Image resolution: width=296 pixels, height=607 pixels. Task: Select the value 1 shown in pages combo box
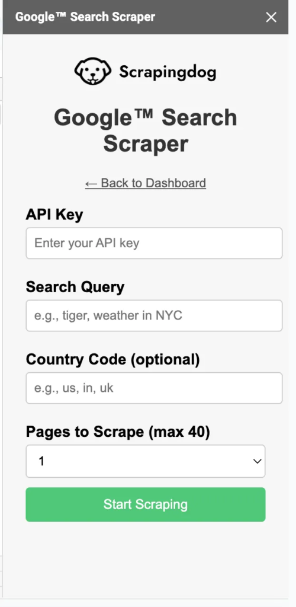pyautogui.click(x=41, y=461)
